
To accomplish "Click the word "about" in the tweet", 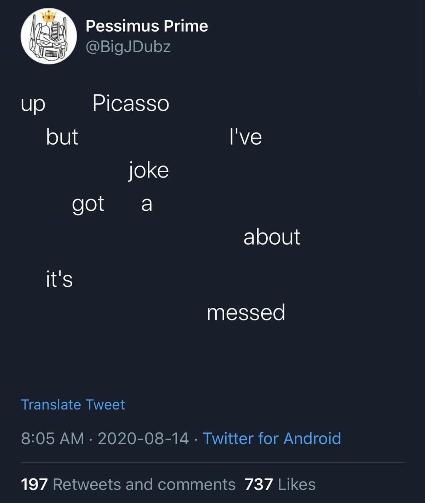I will [272, 237].
